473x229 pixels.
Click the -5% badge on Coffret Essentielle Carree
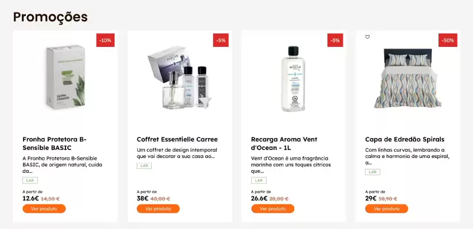221,40
